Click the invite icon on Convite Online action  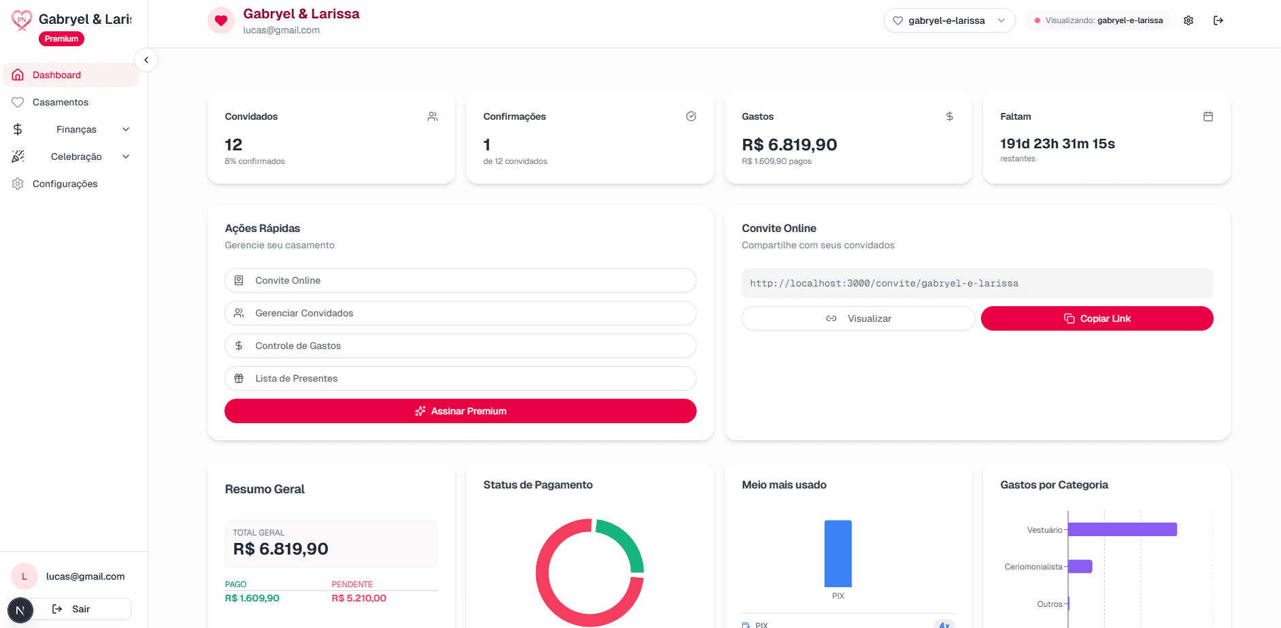239,280
